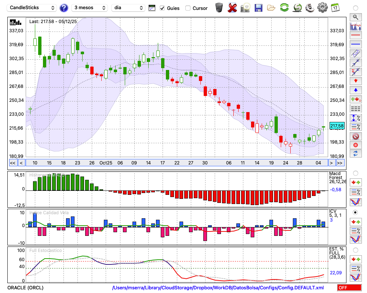Click the magnifying glass zoom tool

[x=355, y=17]
